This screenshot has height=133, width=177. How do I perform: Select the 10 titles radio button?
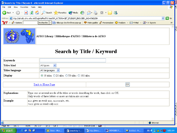click(x=42, y=76)
